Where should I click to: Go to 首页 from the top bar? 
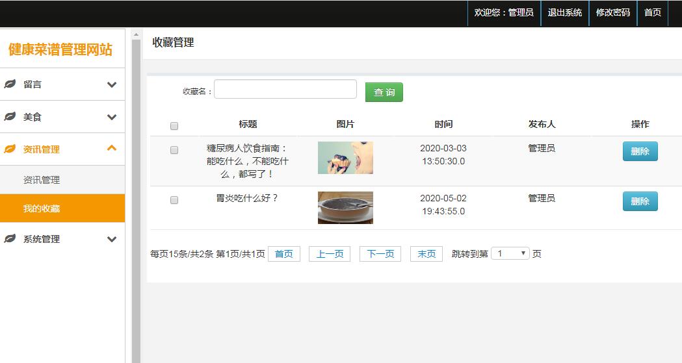[653, 12]
